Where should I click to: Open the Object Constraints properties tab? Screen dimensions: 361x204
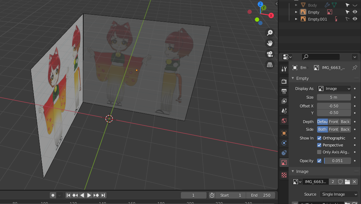click(284, 153)
